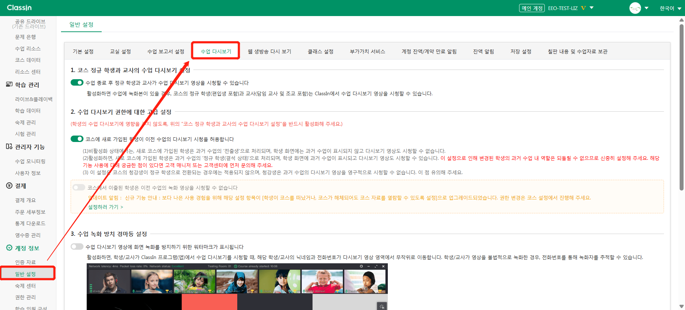Click the ClassIn logo
Viewport: 685px width, 310px height.
19,7
